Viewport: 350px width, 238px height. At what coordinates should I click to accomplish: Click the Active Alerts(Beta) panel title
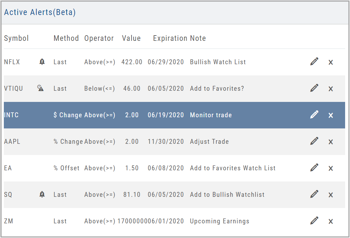[x=40, y=13]
